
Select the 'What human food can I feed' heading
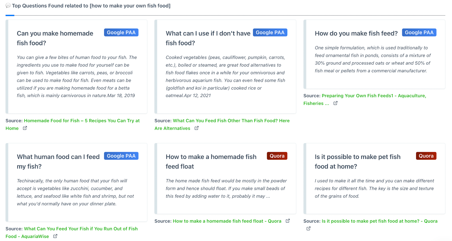[x=58, y=157]
